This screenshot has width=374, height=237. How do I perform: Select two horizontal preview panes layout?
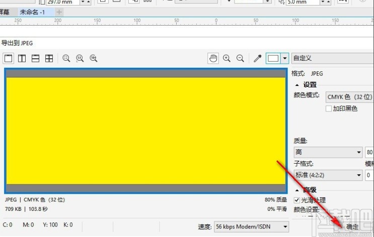coord(35,58)
